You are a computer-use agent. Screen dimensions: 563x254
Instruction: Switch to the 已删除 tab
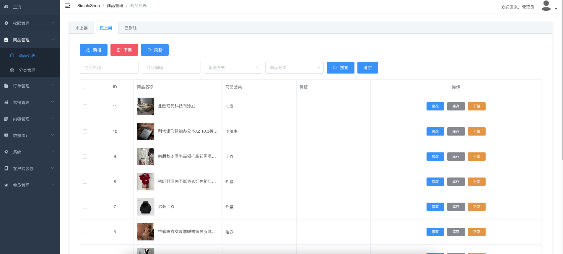[x=131, y=28]
